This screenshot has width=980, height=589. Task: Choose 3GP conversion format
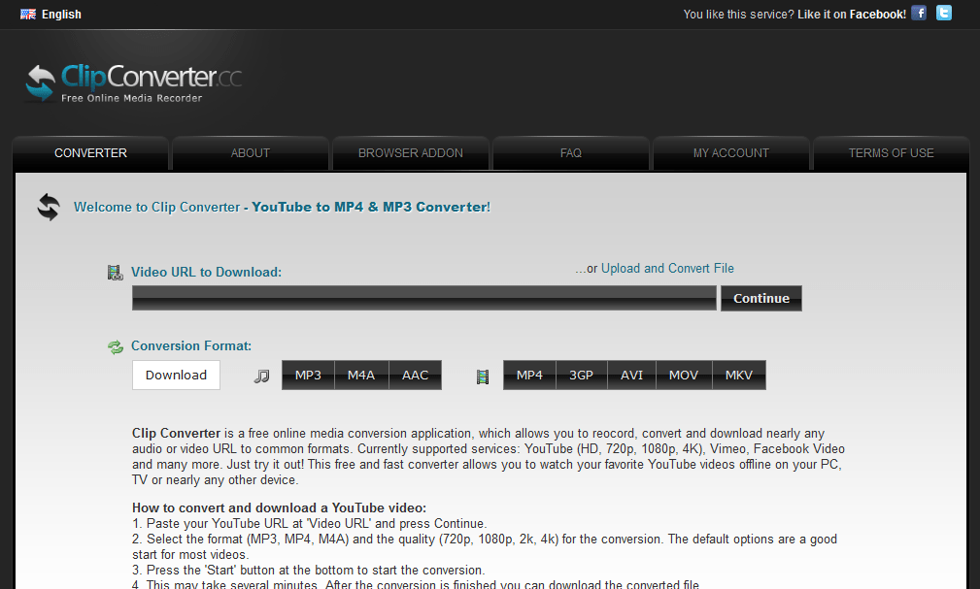[581, 375]
